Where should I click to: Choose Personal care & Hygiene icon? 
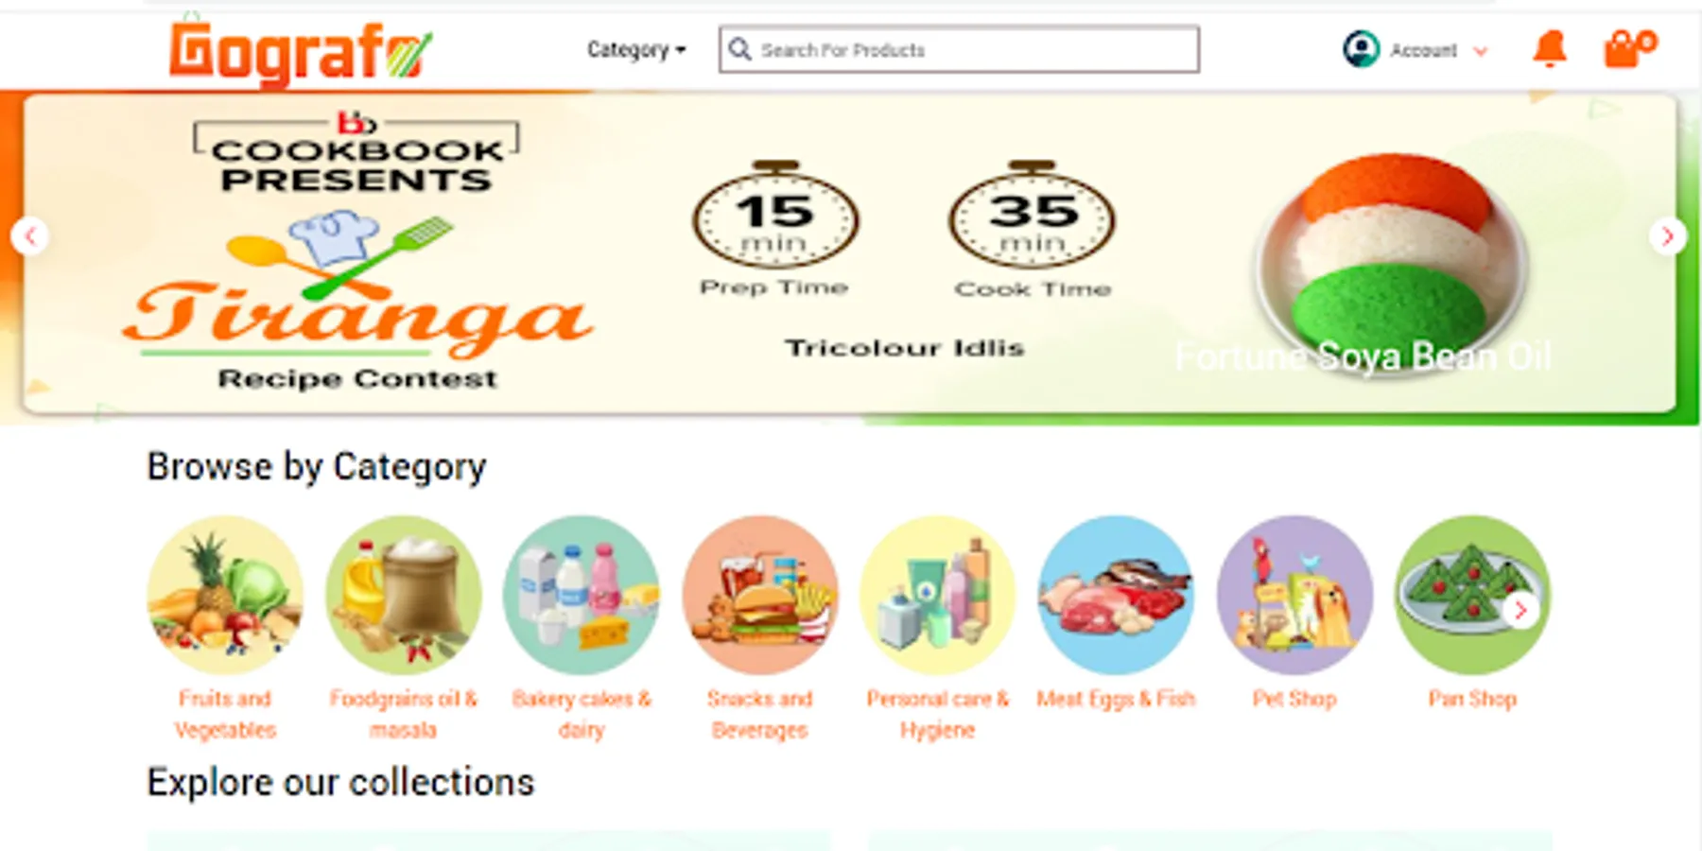938,595
